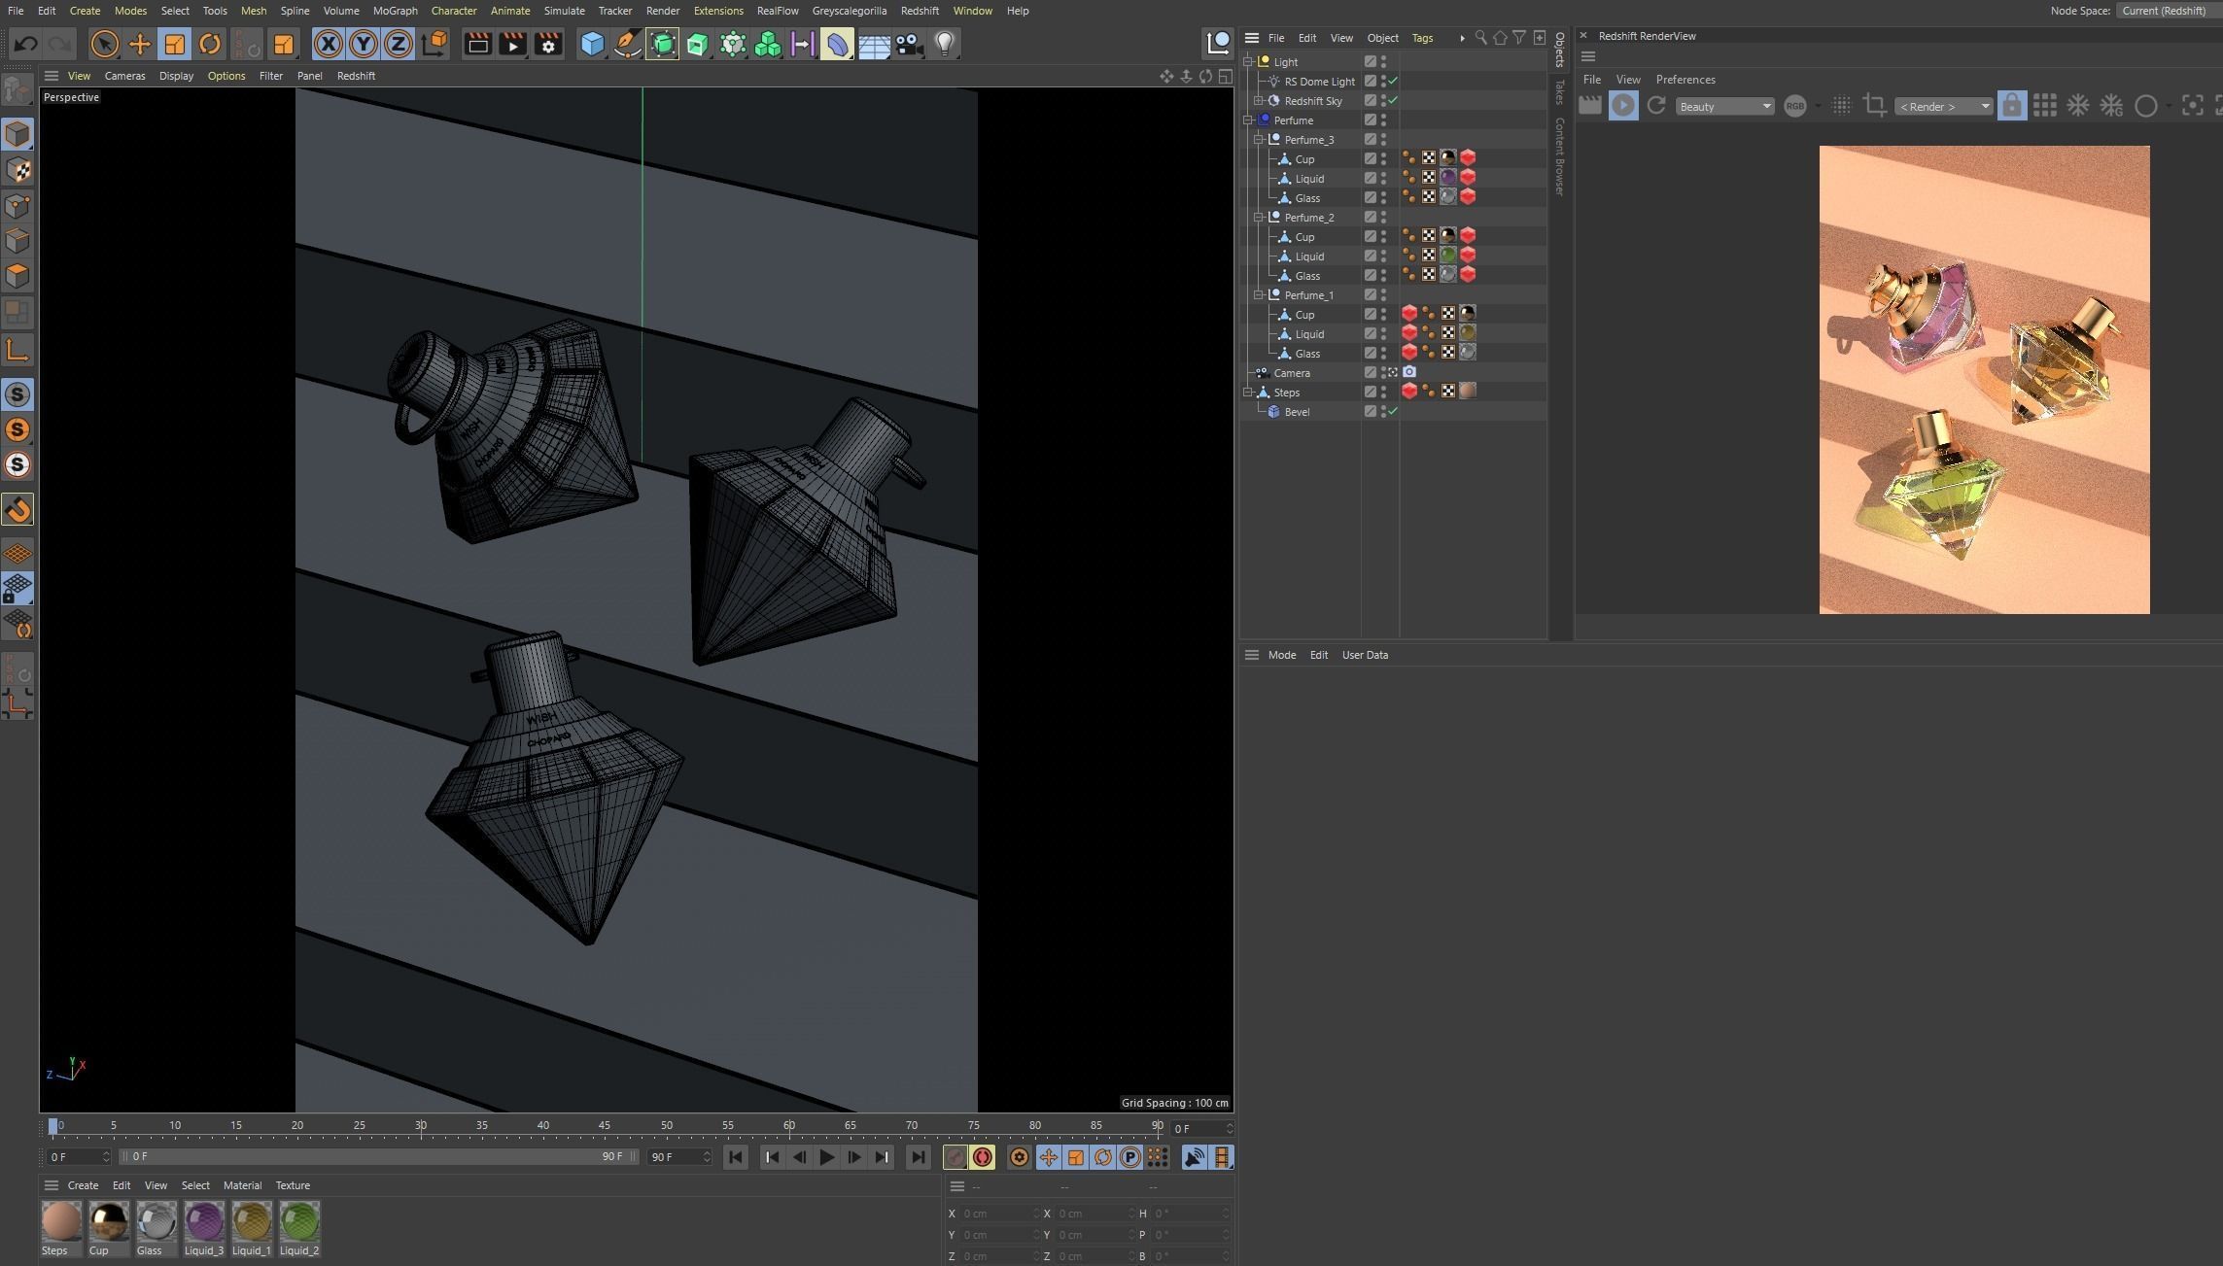Open the viewport Cameras menu

[x=124, y=76]
